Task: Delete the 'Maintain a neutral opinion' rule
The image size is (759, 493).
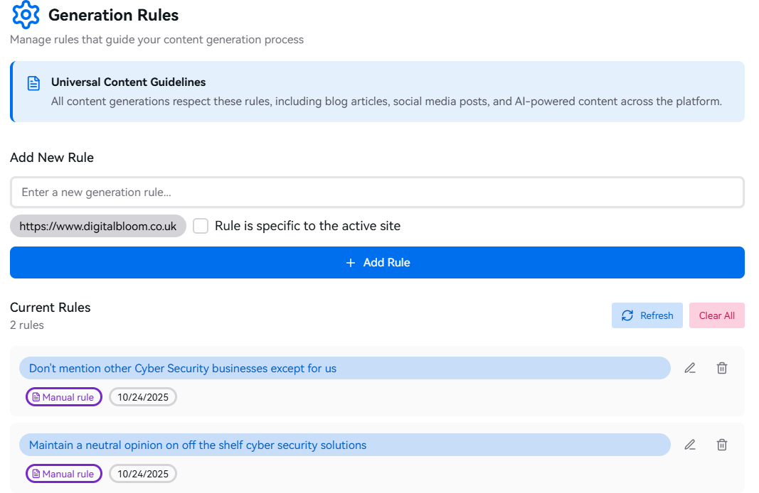Action: tap(722, 445)
